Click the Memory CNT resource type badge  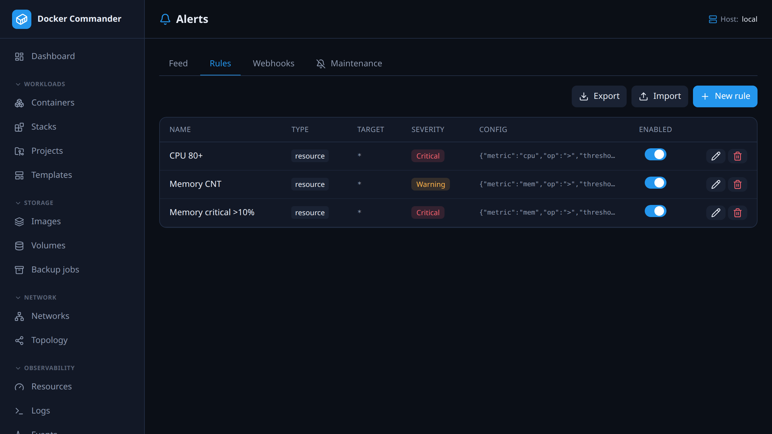click(310, 184)
